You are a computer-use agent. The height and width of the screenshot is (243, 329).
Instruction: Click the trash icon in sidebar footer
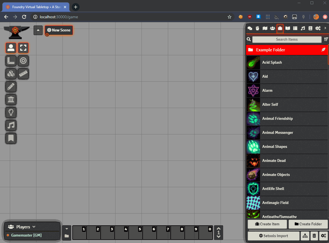314,236
